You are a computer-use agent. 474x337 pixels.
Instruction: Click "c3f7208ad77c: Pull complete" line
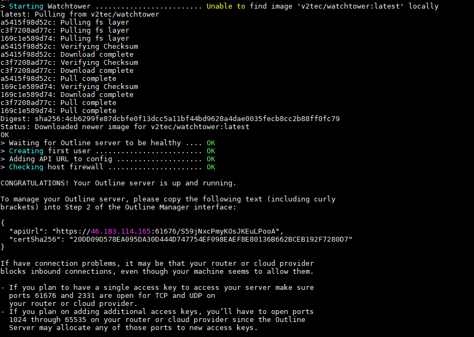[59, 103]
